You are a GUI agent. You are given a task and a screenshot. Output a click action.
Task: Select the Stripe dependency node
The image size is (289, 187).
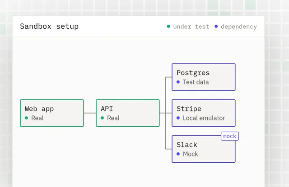coord(204,113)
